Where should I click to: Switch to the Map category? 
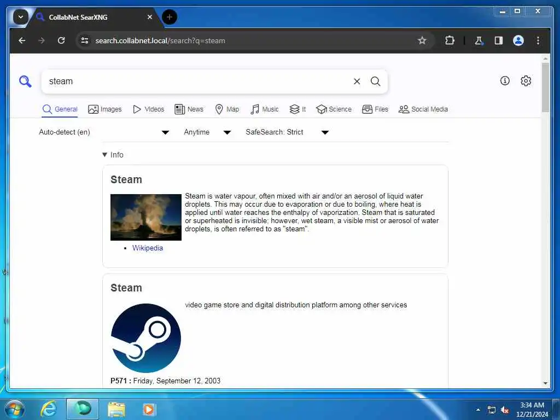pyautogui.click(x=227, y=109)
